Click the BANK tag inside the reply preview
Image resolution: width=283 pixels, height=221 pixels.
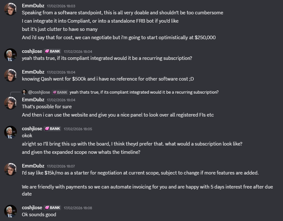click(x=60, y=92)
